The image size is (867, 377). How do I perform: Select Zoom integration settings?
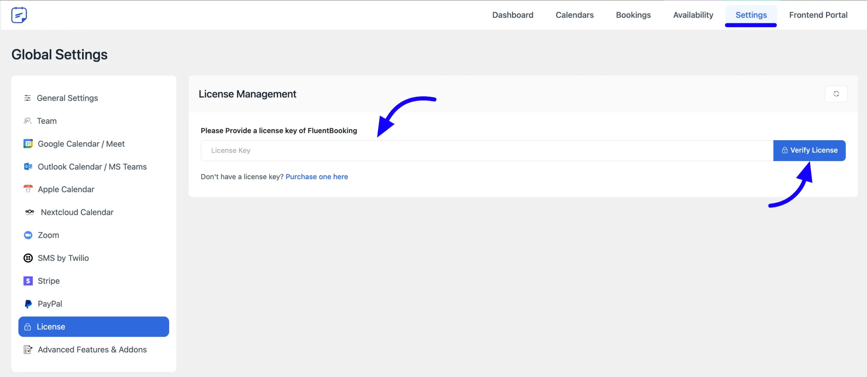pos(94,235)
